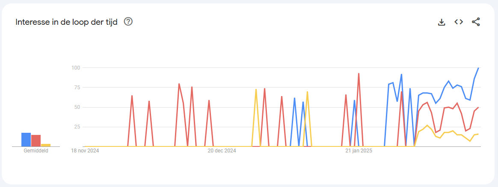Click the share icon
Image resolution: width=498 pixels, height=187 pixels.
point(476,22)
